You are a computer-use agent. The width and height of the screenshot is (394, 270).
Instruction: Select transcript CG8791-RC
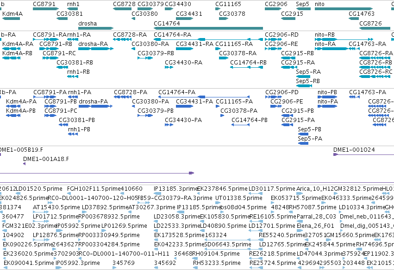pyautogui.click(x=50, y=58)
